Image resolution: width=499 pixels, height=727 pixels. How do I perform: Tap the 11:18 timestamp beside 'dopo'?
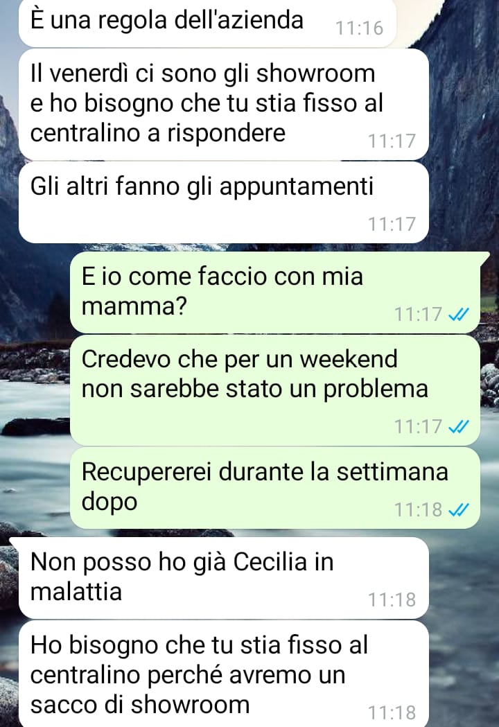pos(419,510)
